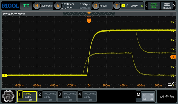Click channel 1 DC coupling icon
Viewport: 178px width, 104px height.
pos(31,100)
